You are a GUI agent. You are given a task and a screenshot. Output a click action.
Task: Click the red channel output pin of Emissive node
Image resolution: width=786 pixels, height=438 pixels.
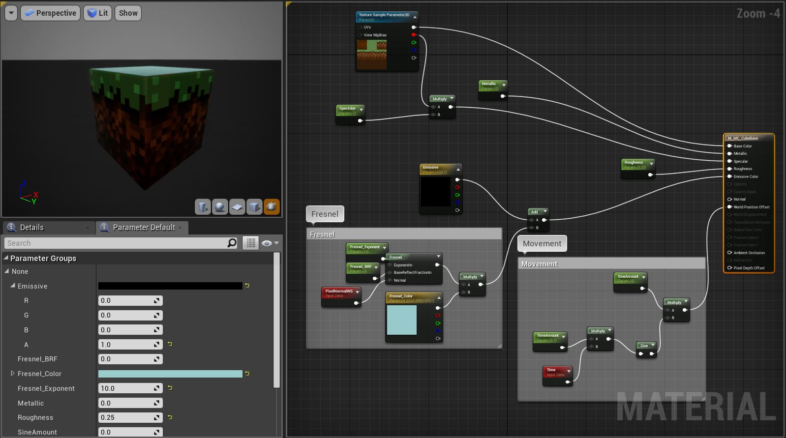click(x=457, y=187)
